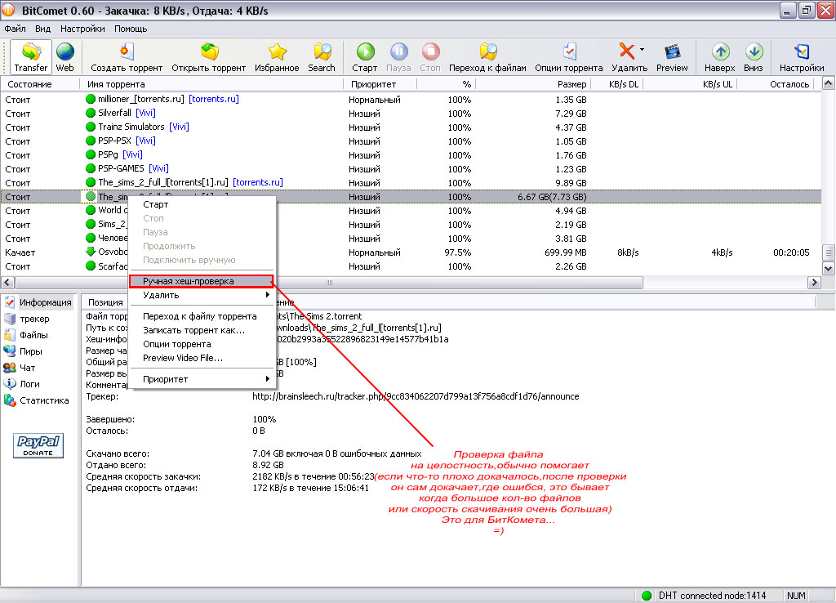Click horizontal scrollbar right arrow

point(814,282)
